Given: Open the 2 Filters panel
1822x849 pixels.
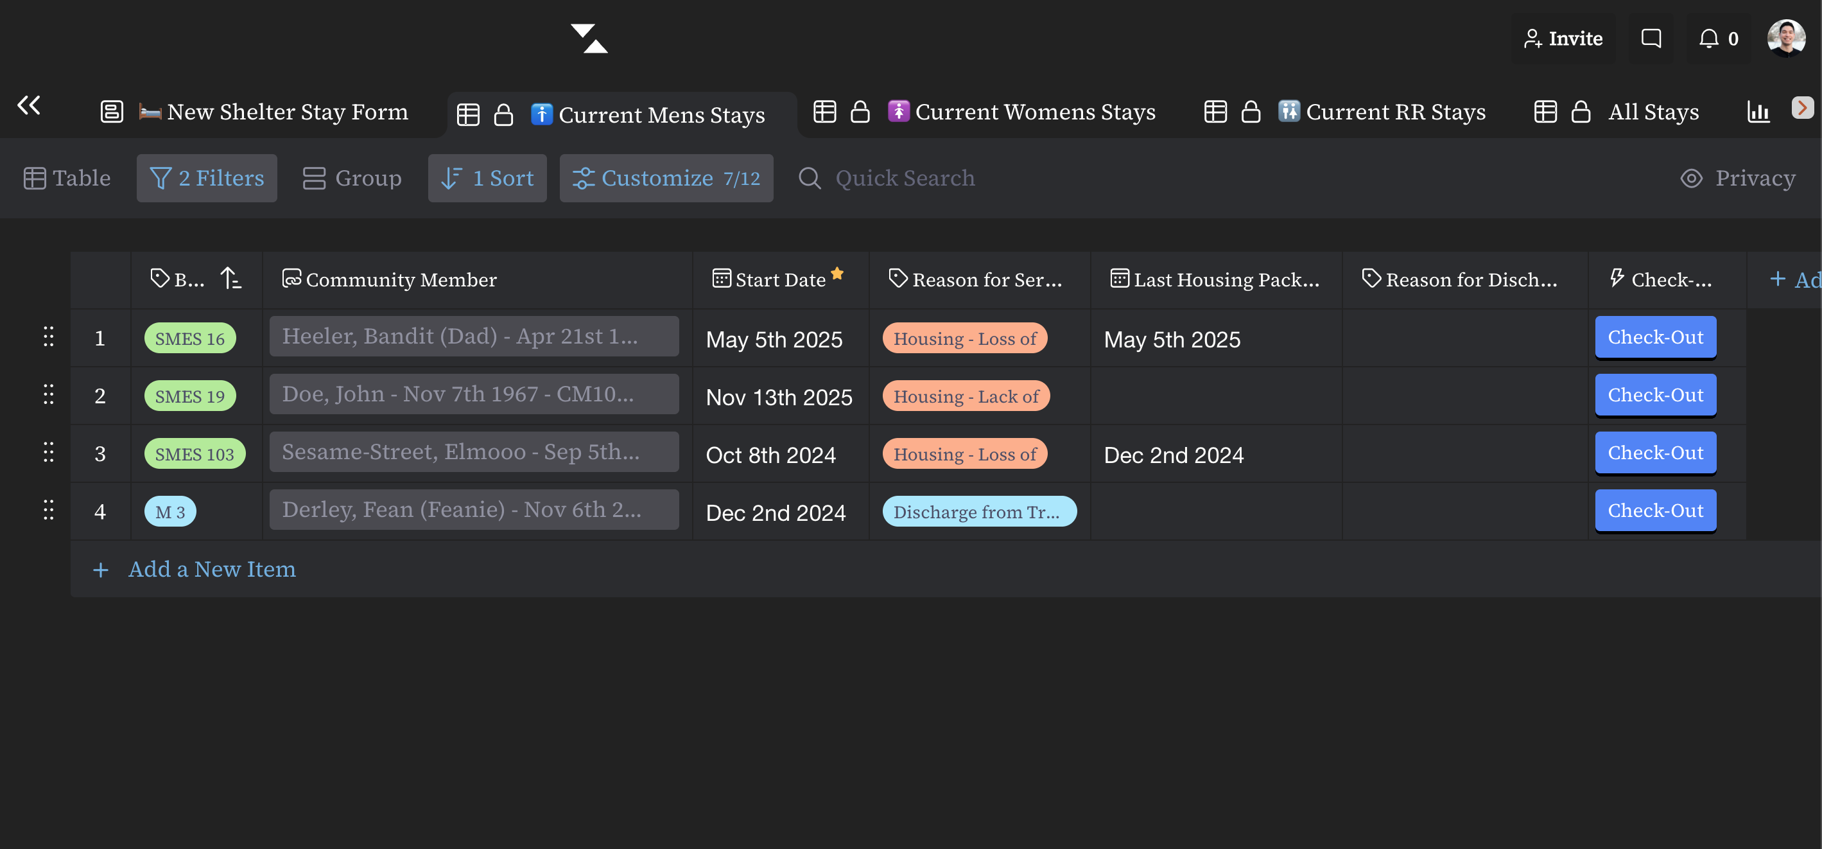Looking at the screenshot, I should coord(207,179).
